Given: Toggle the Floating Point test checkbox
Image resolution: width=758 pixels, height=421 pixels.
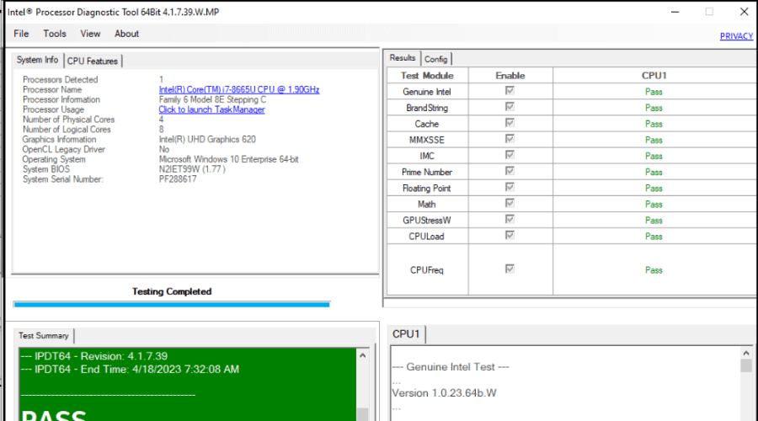Looking at the screenshot, I should click(x=510, y=187).
